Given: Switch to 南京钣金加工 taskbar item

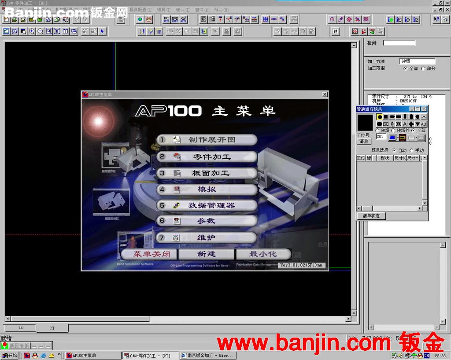Looking at the screenshot, I should [208, 356].
